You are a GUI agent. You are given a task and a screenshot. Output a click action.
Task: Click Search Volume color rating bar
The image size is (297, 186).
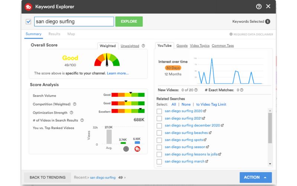click(128, 94)
